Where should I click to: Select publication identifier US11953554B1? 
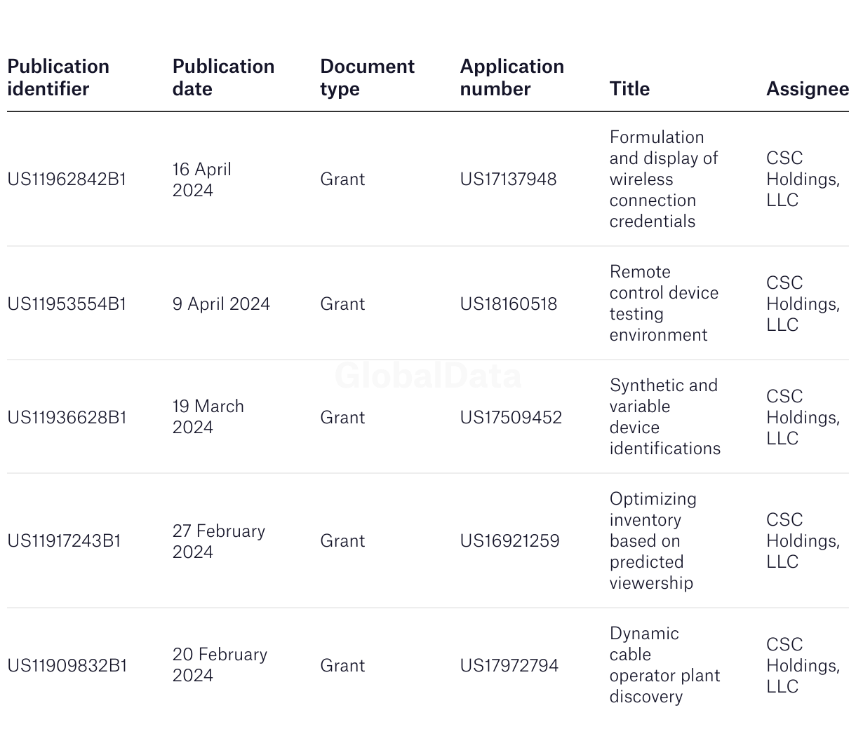click(67, 304)
